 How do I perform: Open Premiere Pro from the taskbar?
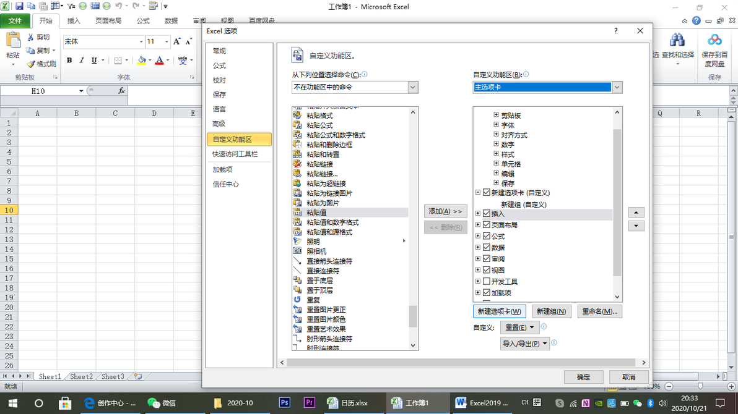[x=309, y=403]
